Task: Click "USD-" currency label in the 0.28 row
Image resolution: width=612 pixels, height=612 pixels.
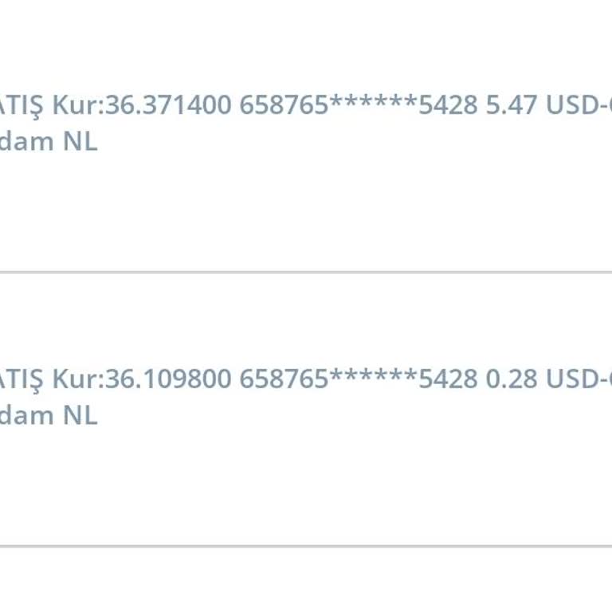Action: [x=572, y=379]
